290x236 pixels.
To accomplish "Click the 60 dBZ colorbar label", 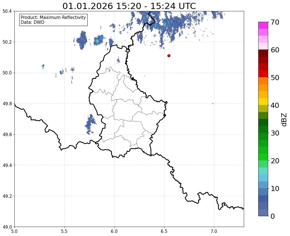I will (275, 50).
